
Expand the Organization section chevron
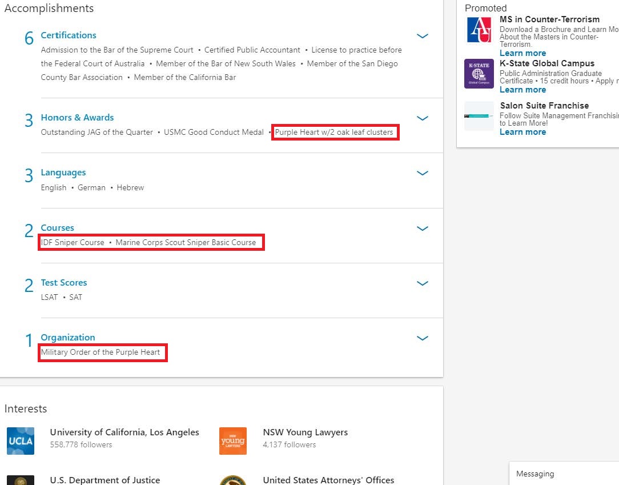[423, 338]
